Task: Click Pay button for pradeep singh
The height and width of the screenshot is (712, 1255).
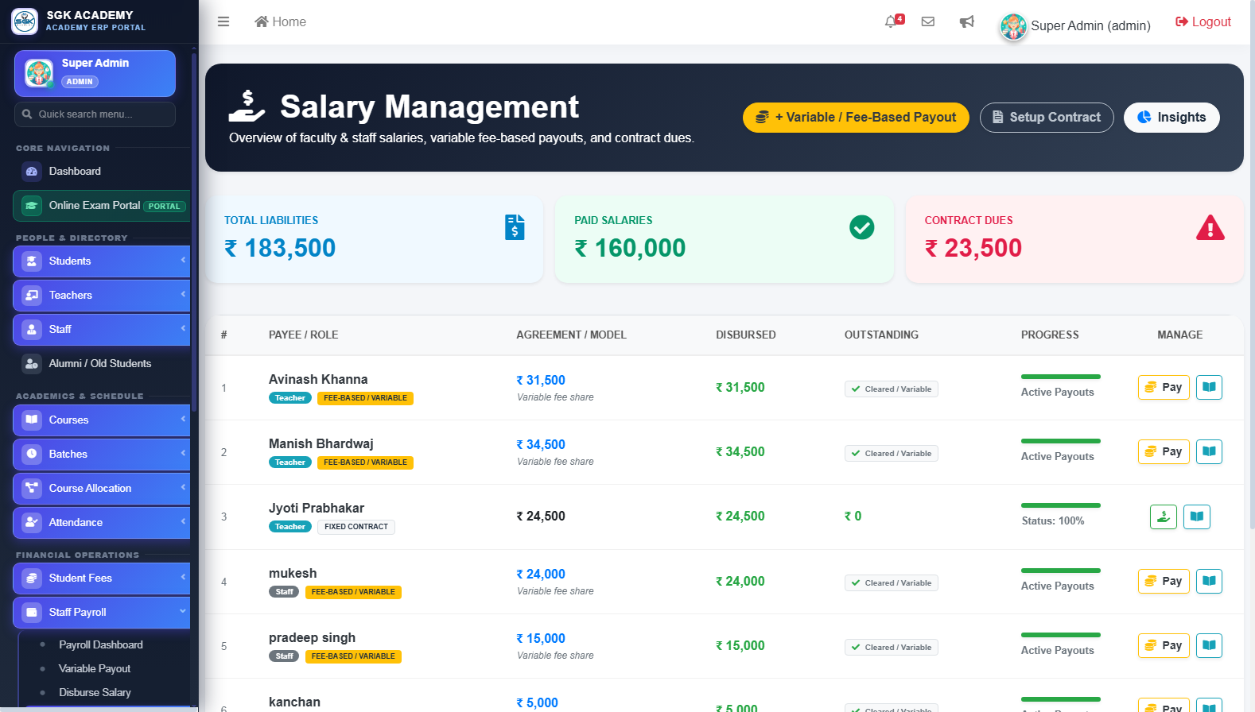Action: (x=1164, y=645)
